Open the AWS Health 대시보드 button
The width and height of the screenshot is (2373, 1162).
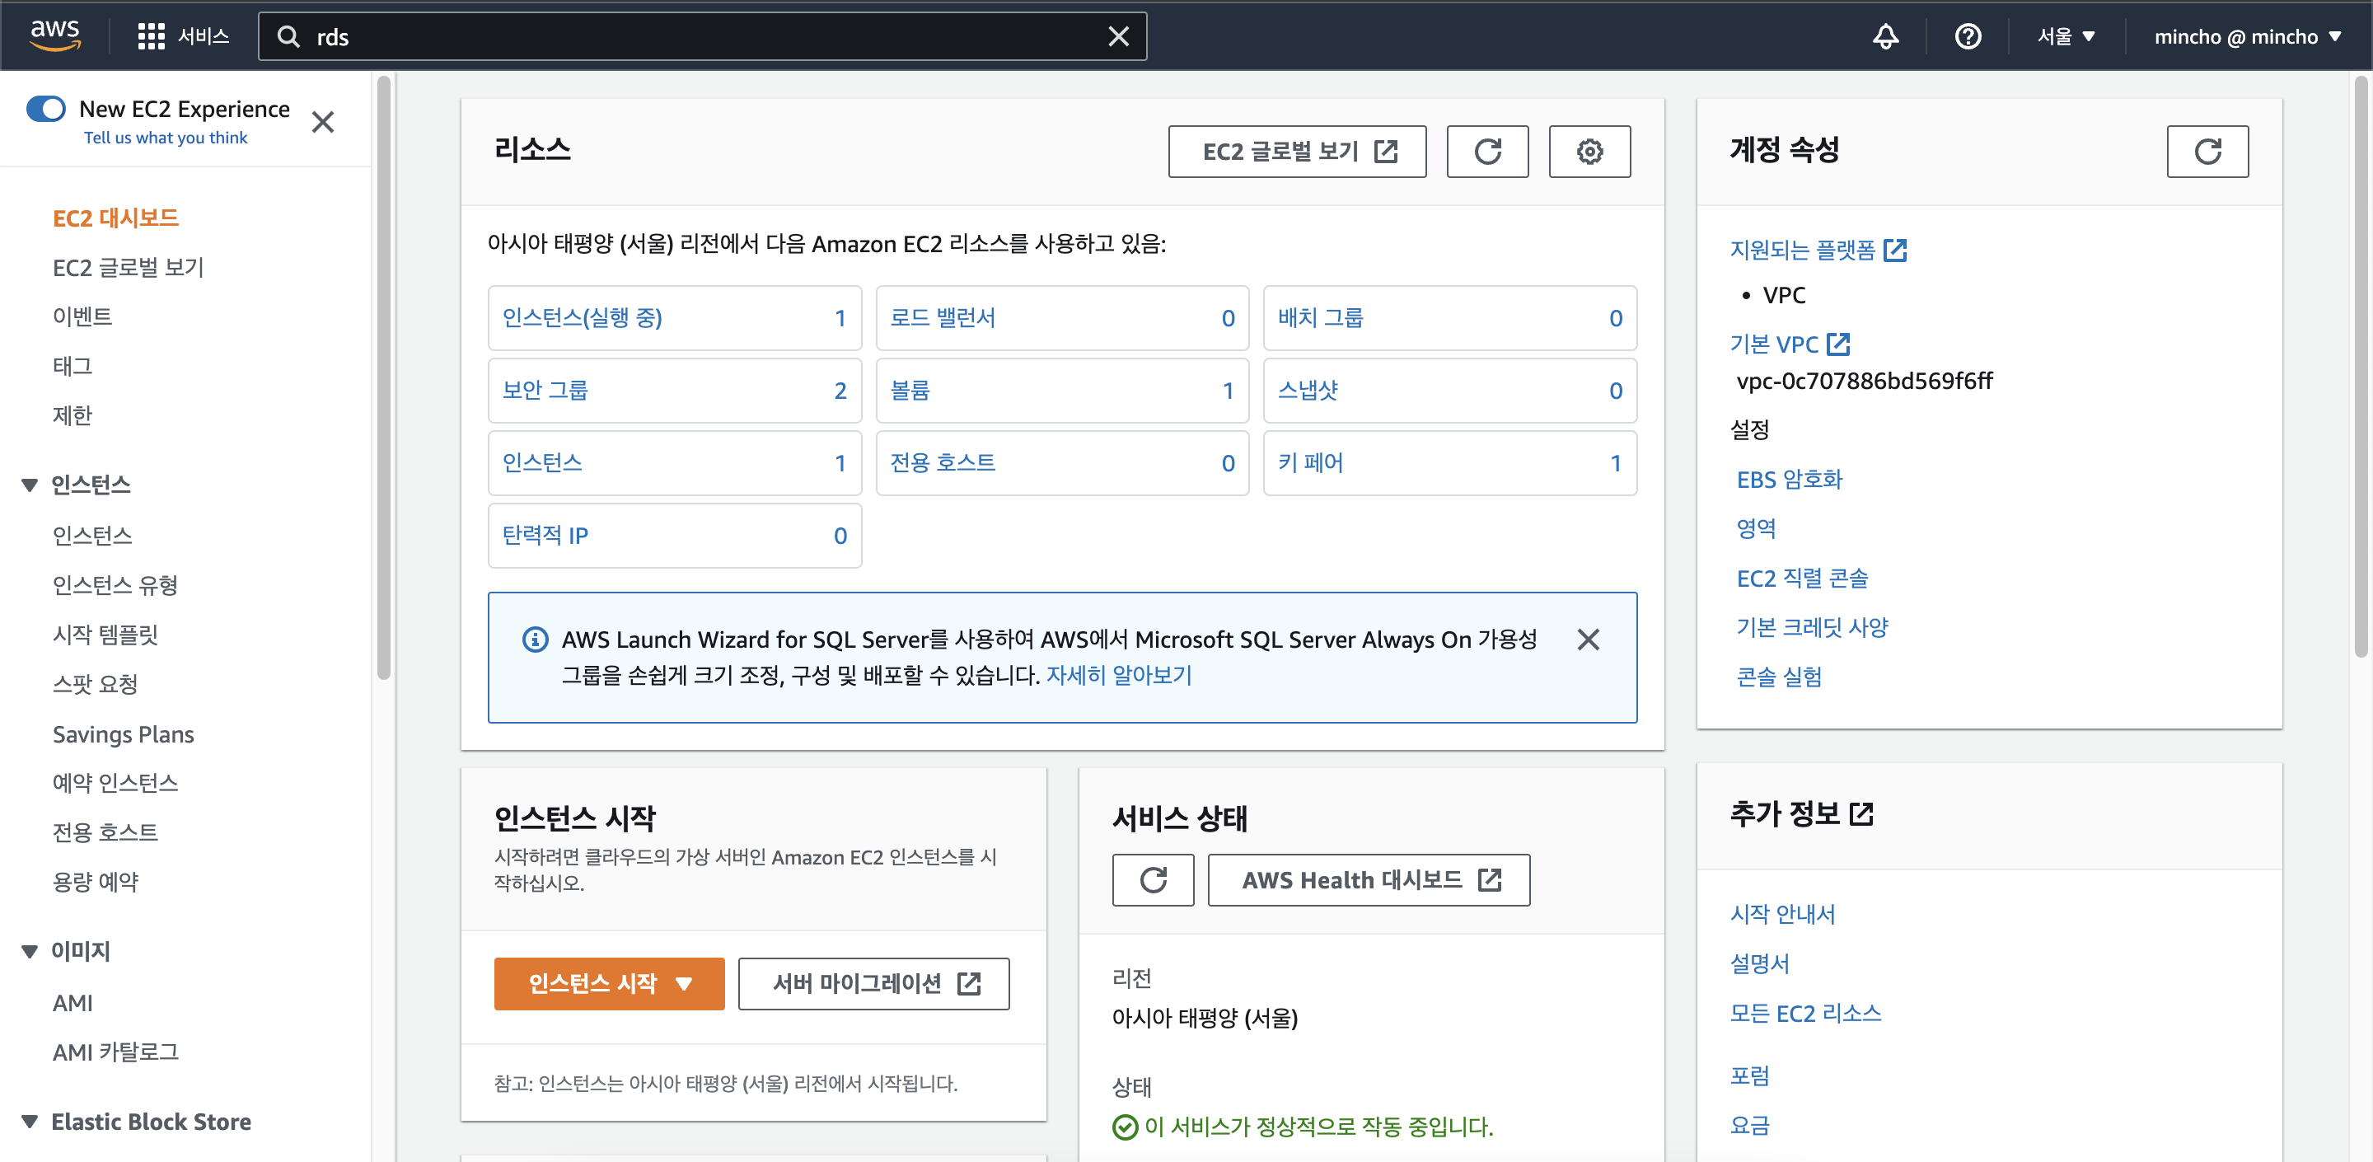tap(1369, 880)
